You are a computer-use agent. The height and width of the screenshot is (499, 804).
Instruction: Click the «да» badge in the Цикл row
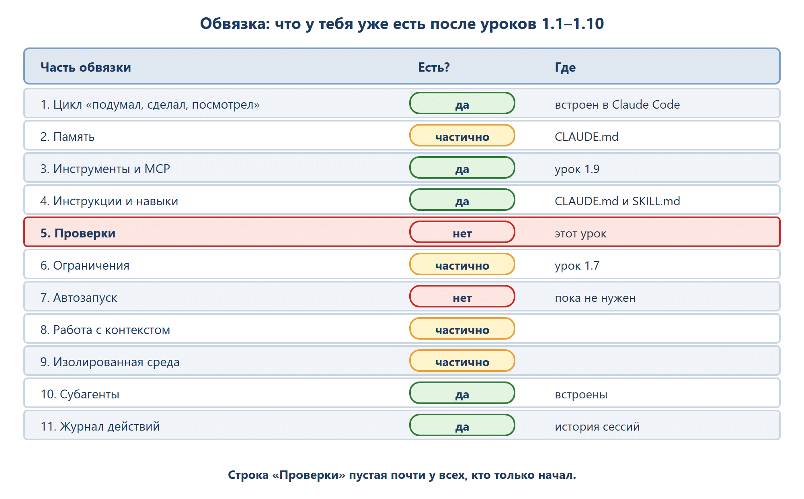click(462, 103)
